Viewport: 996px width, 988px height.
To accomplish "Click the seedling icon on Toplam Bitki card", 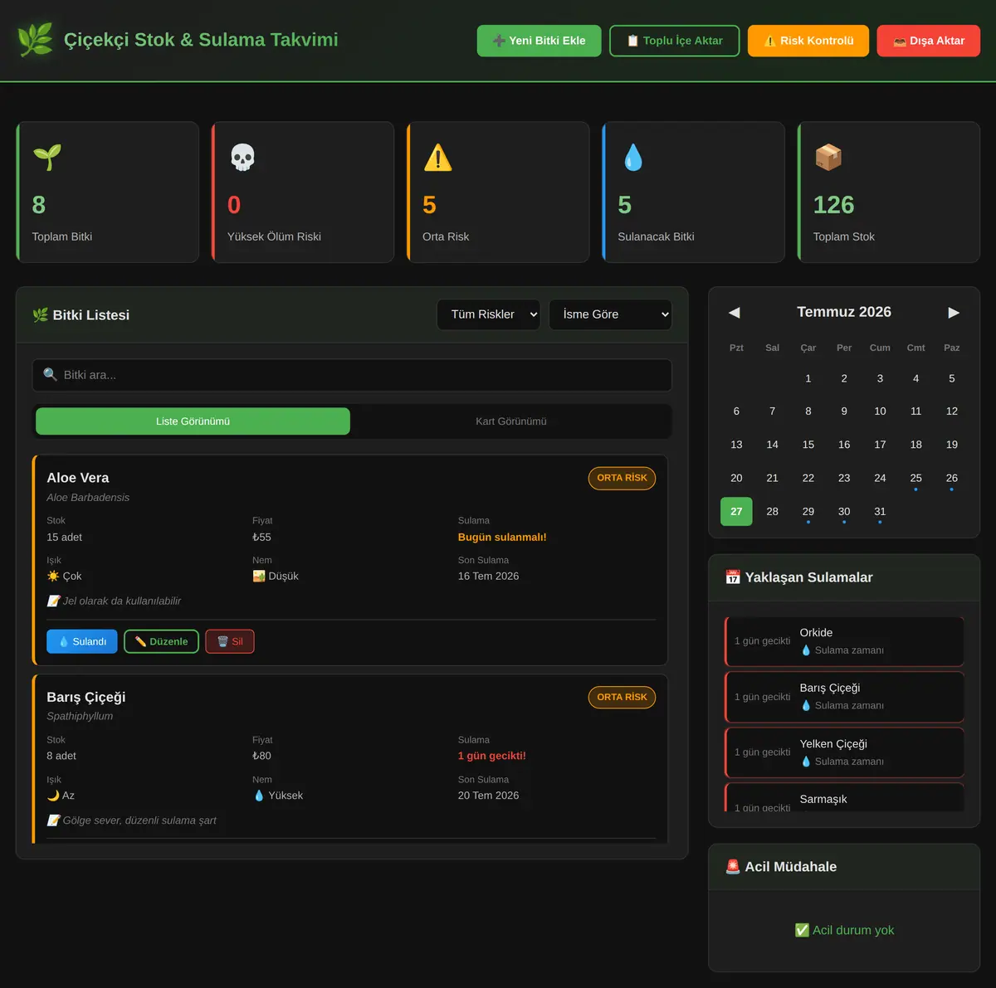I will [47, 157].
